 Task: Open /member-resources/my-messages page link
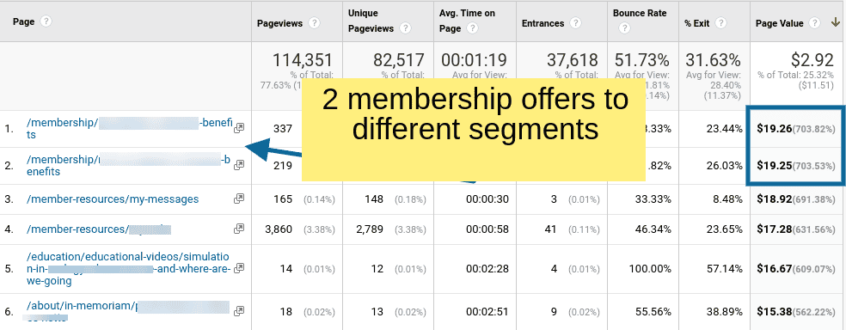113,199
